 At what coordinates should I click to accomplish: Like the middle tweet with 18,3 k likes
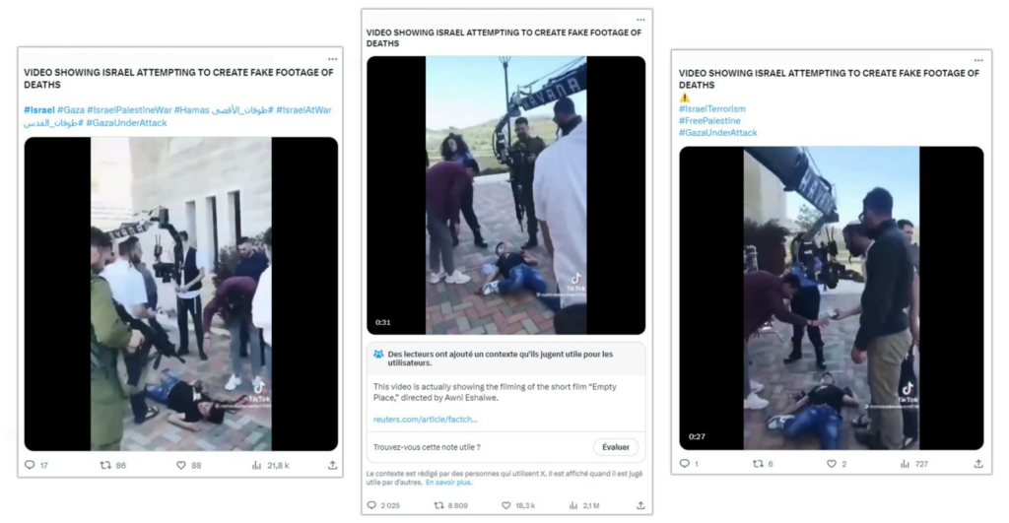click(505, 505)
